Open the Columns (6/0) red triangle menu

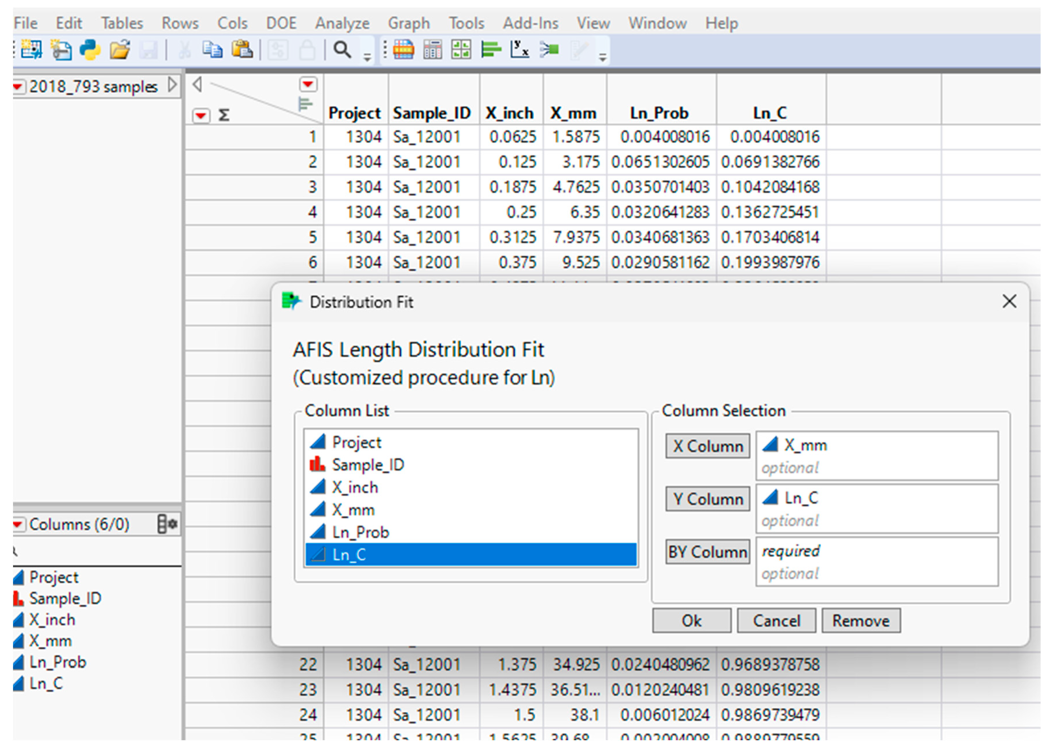pyautogui.click(x=19, y=524)
